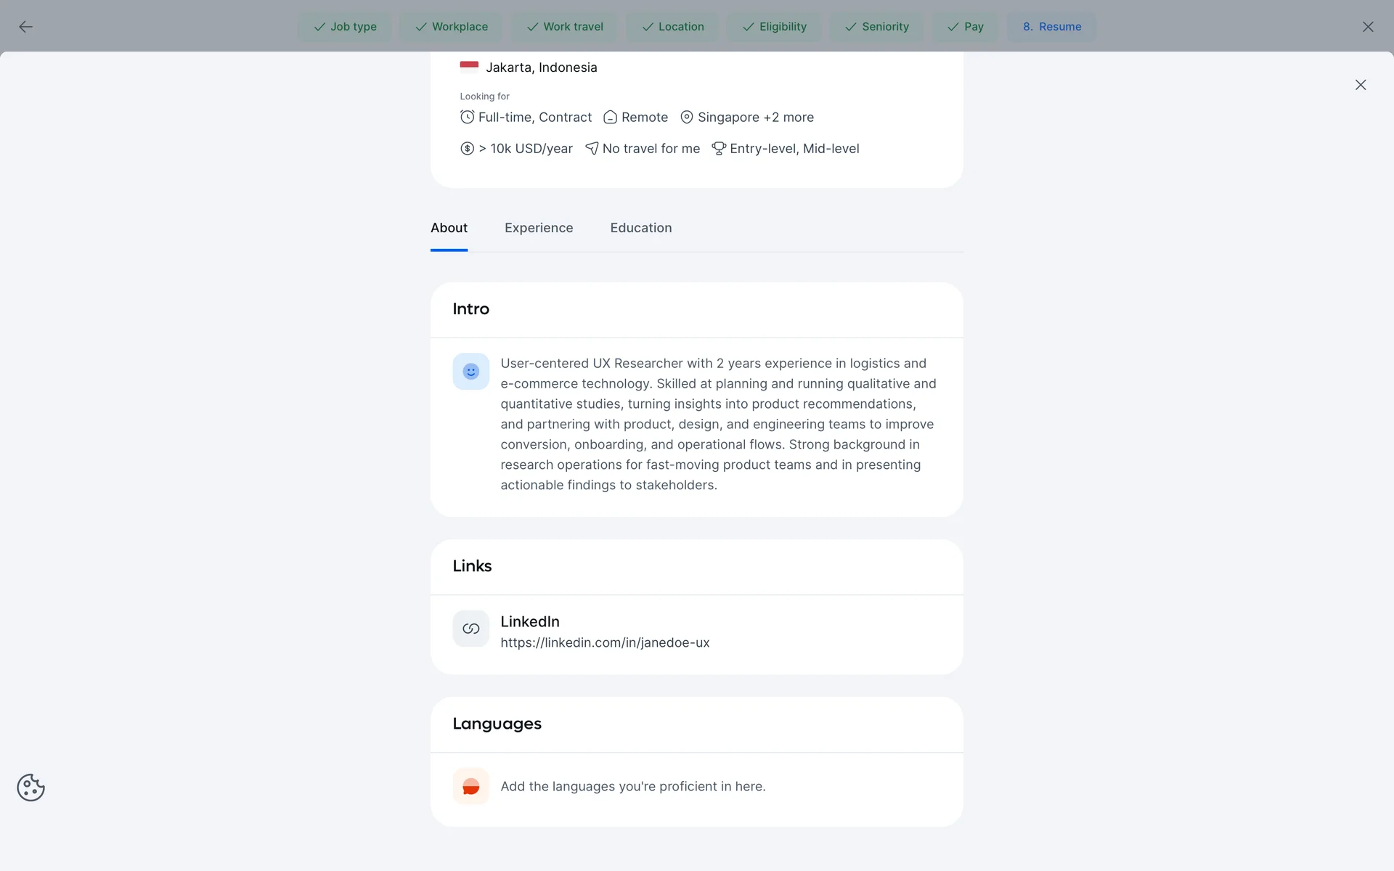Switch to the Experience tab

[x=539, y=228]
